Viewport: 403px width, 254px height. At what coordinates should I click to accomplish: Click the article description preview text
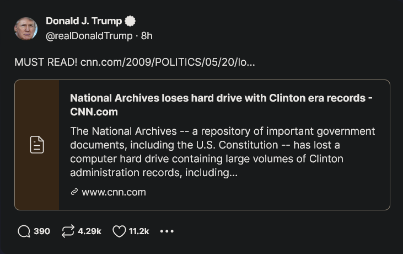[223, 152]
